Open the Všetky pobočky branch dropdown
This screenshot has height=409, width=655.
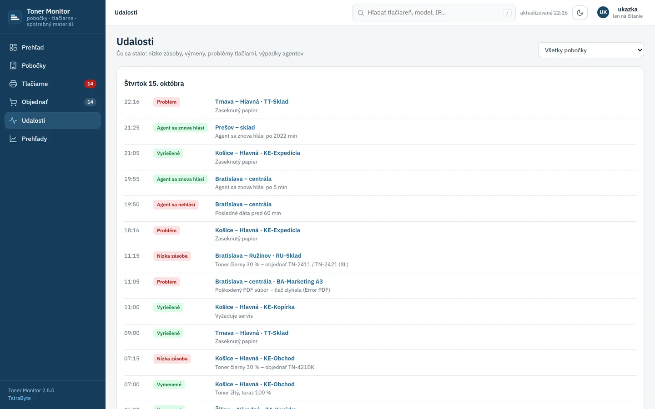click(591, 50)
